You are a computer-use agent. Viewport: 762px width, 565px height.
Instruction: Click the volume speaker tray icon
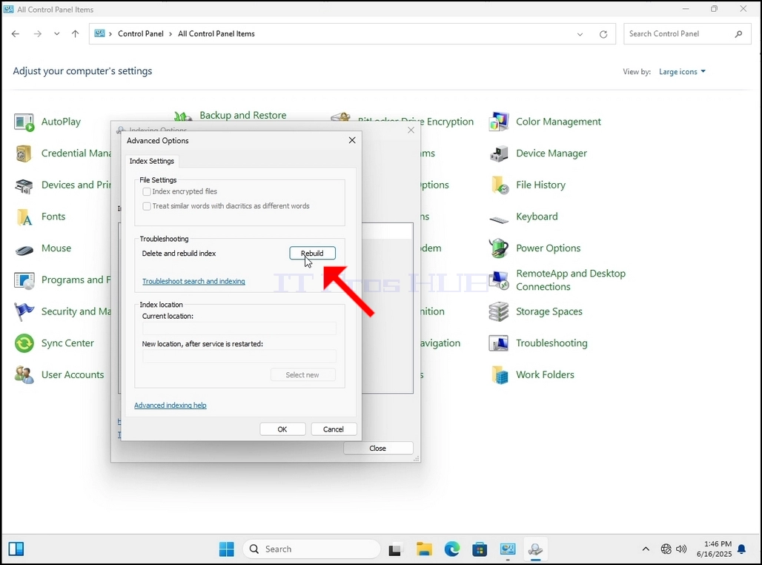pyautogui.click(x=681, y=549)
